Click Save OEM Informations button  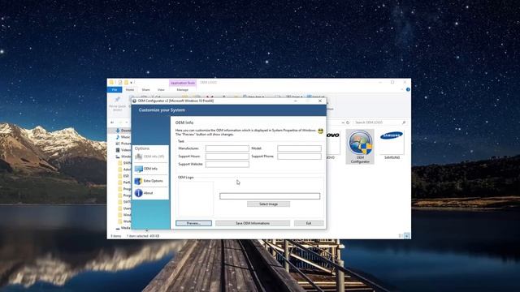[253, 224]
